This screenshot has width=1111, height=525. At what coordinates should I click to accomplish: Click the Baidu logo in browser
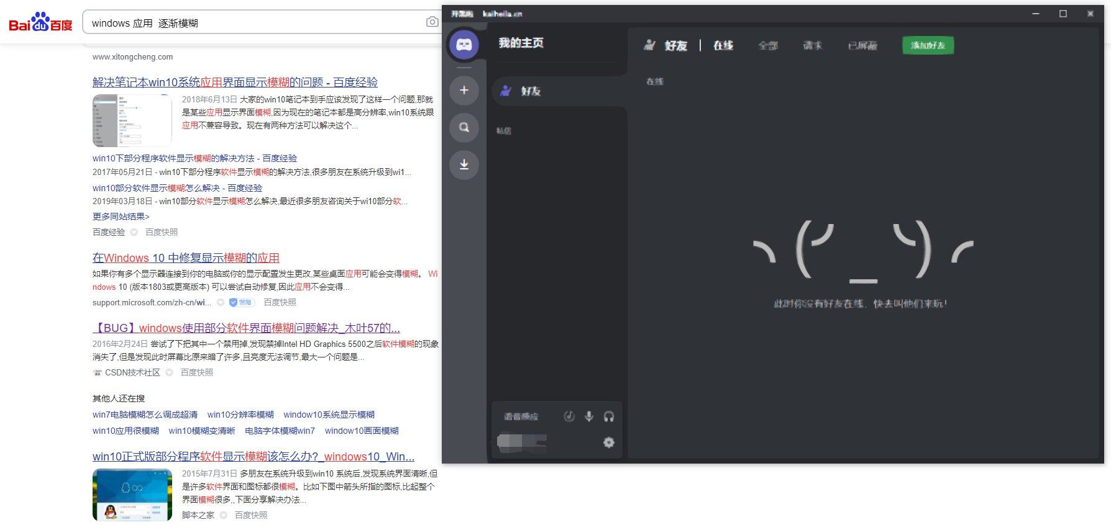coord(40,23)
